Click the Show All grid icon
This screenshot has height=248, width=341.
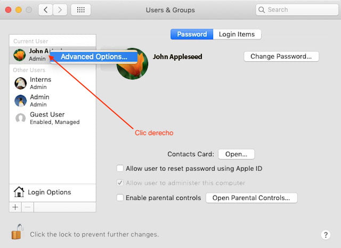(x=80, y=10)
